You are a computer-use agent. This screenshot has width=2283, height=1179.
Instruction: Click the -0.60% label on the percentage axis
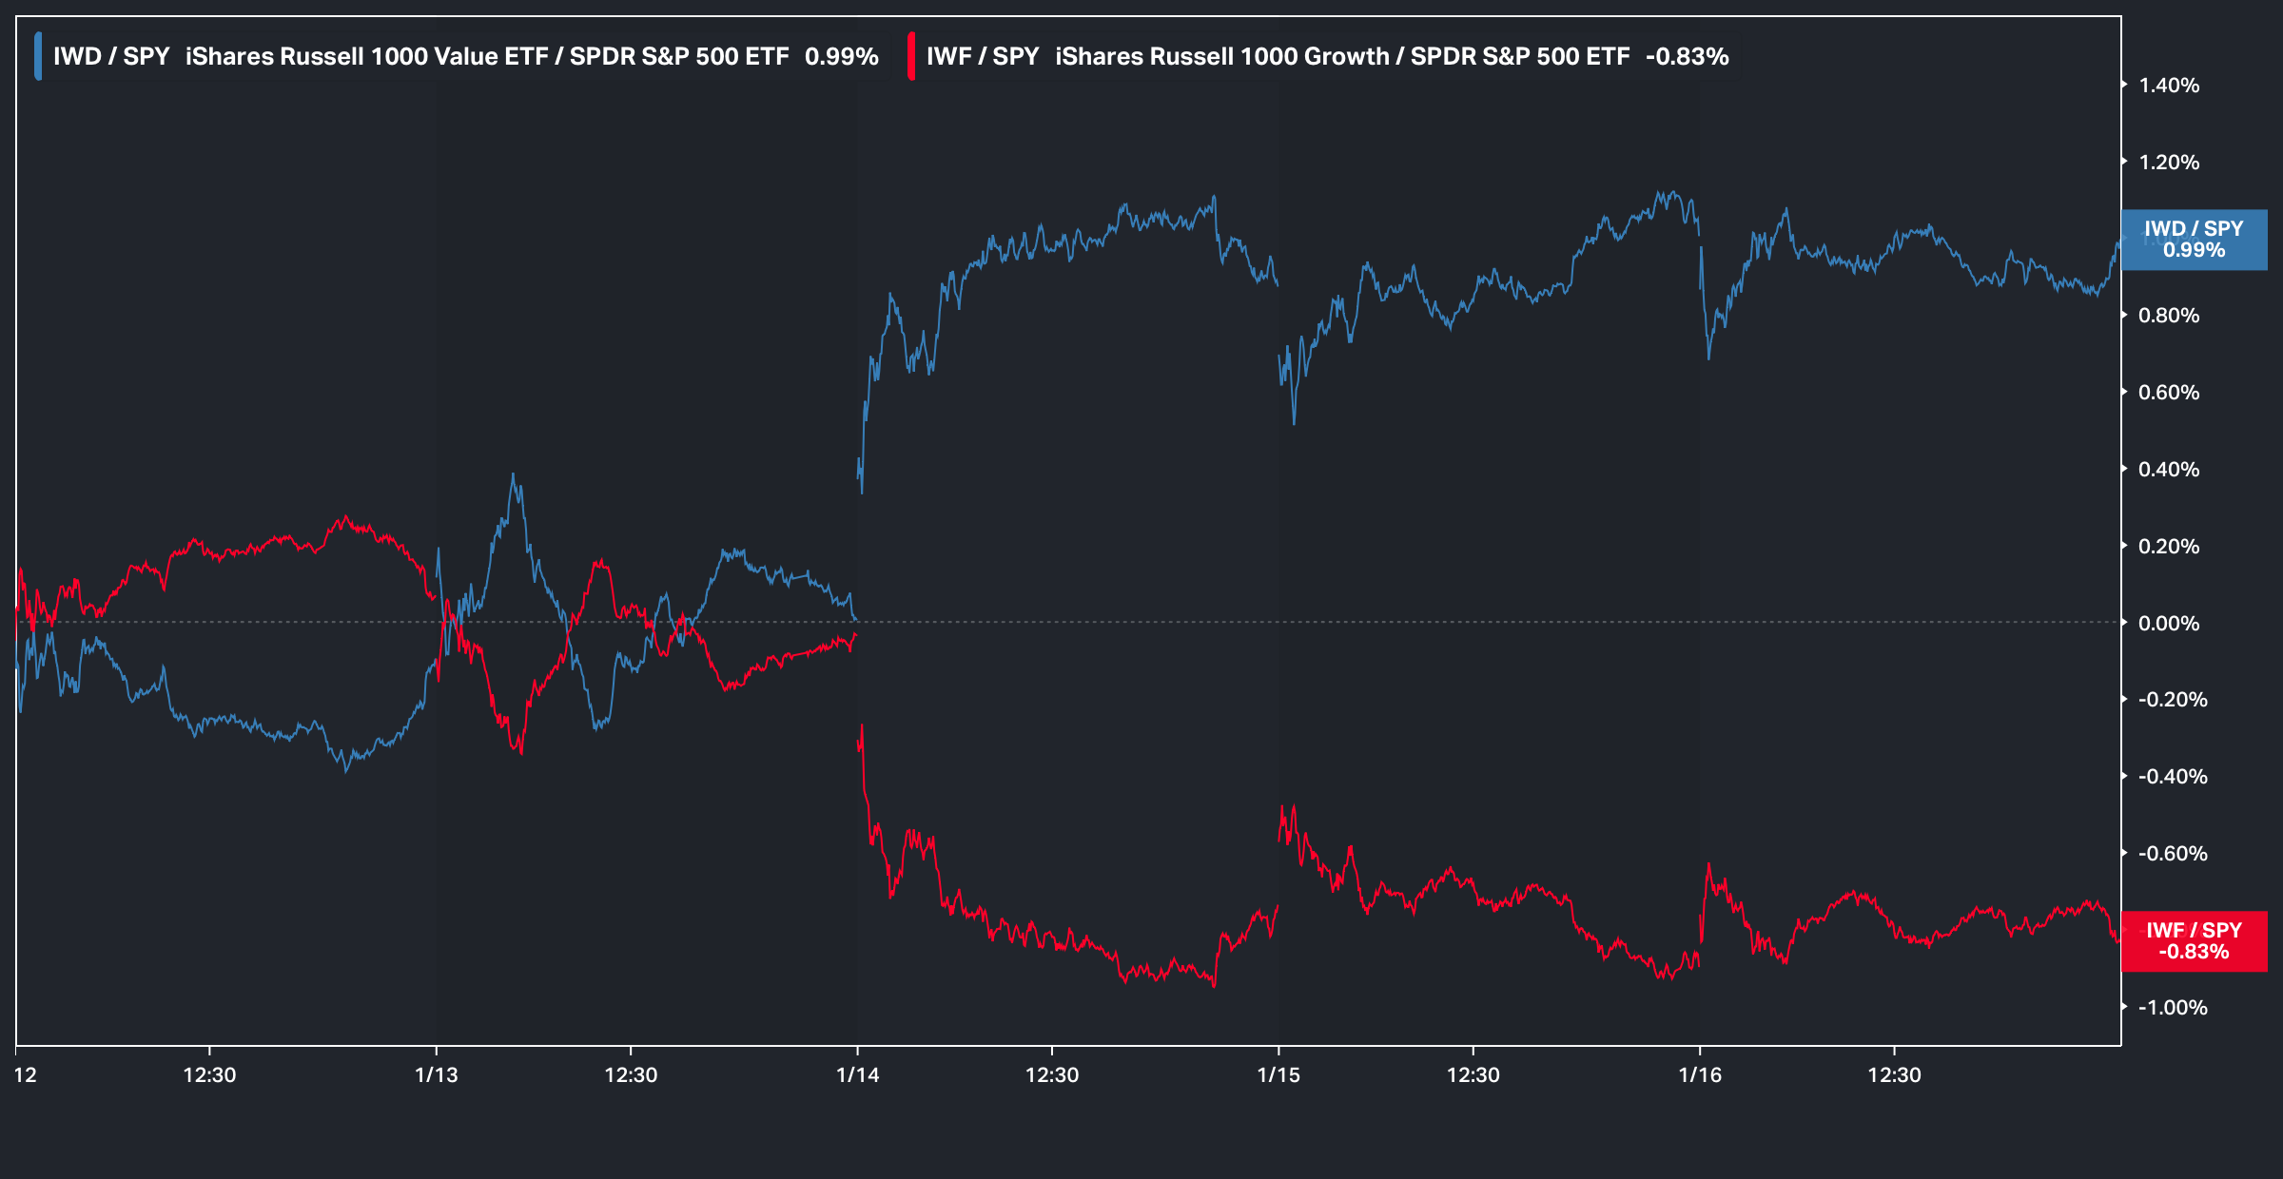(2173, 854)
